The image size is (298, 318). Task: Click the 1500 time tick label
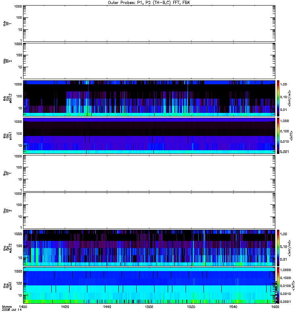point(149,307)
